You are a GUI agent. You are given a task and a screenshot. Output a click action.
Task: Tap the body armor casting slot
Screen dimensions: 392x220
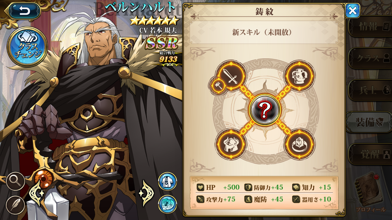pos(299,75)
